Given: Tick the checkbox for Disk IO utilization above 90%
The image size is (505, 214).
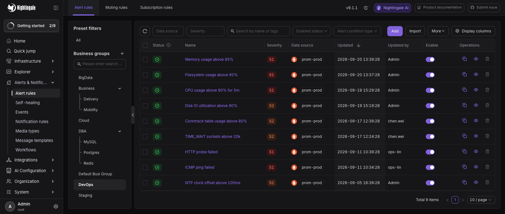Looking at the screenshot, I should point(145,106).
